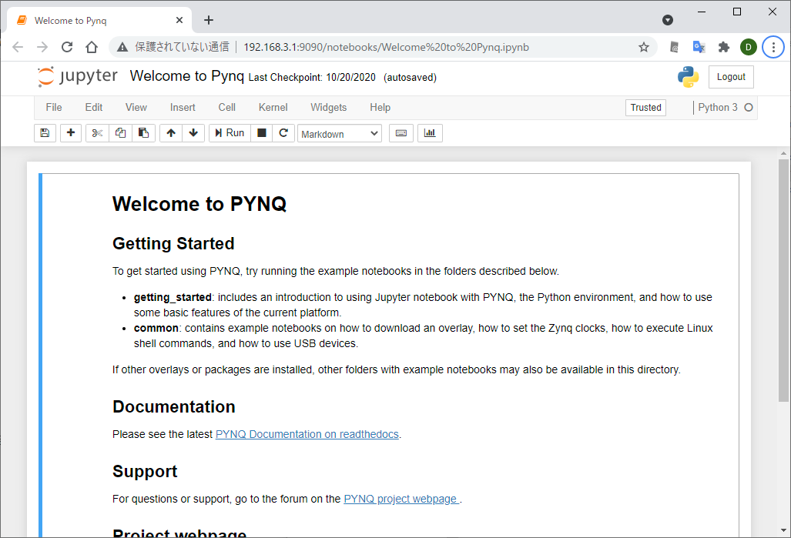The height and width of the screenshot is (538, 791).
Task: Open the Widgets menu
Action: (x=328, y=108)
